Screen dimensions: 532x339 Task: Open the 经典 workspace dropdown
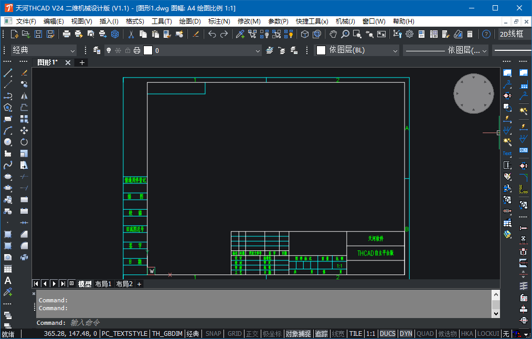click(44, 50)
